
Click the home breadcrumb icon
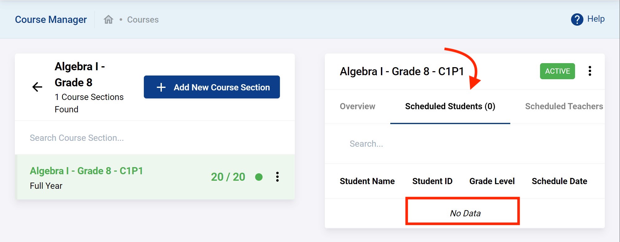coord(108,19)
